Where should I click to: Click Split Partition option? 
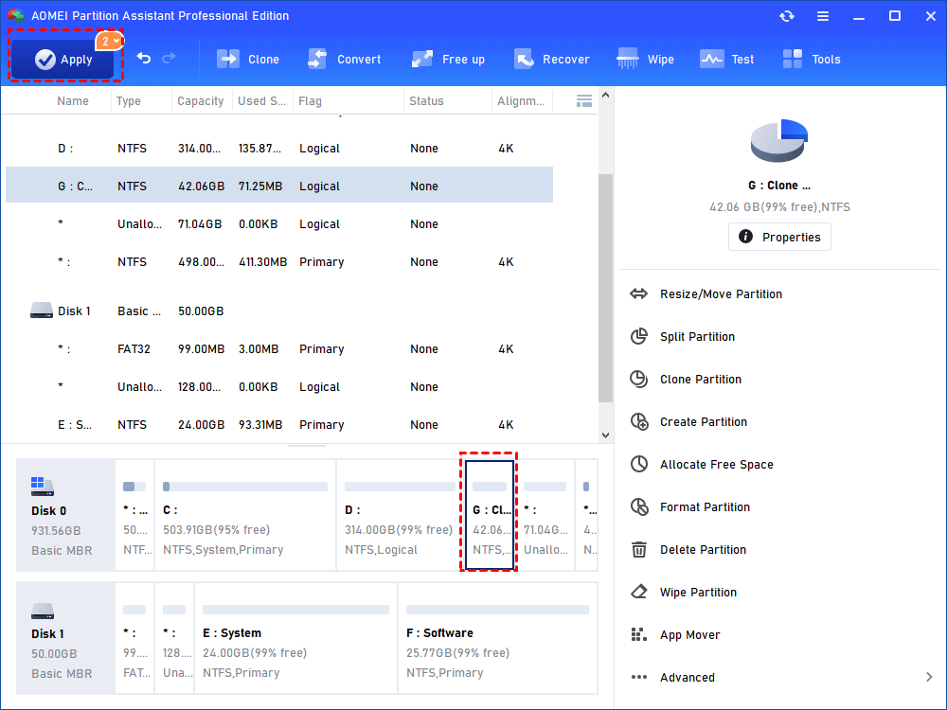pos(697,337)
